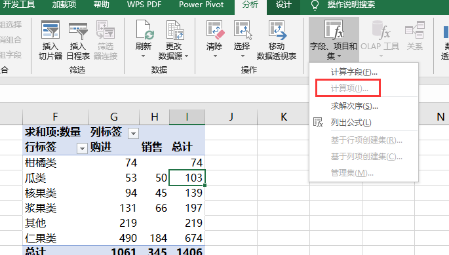Viewport: 449px width, 255px height.
Task: Select the 分析 ribbon tab
Action: pos(250,5)
